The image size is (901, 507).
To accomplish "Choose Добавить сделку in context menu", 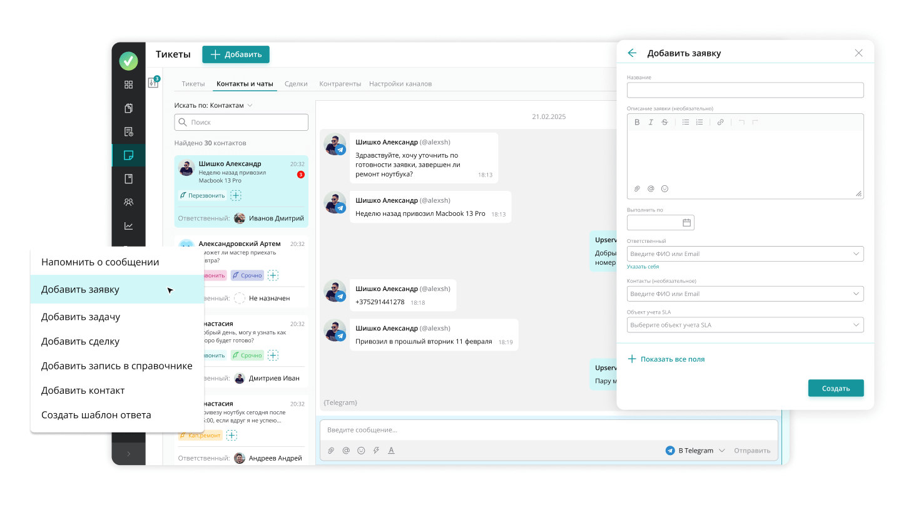I will click(117, 341).
